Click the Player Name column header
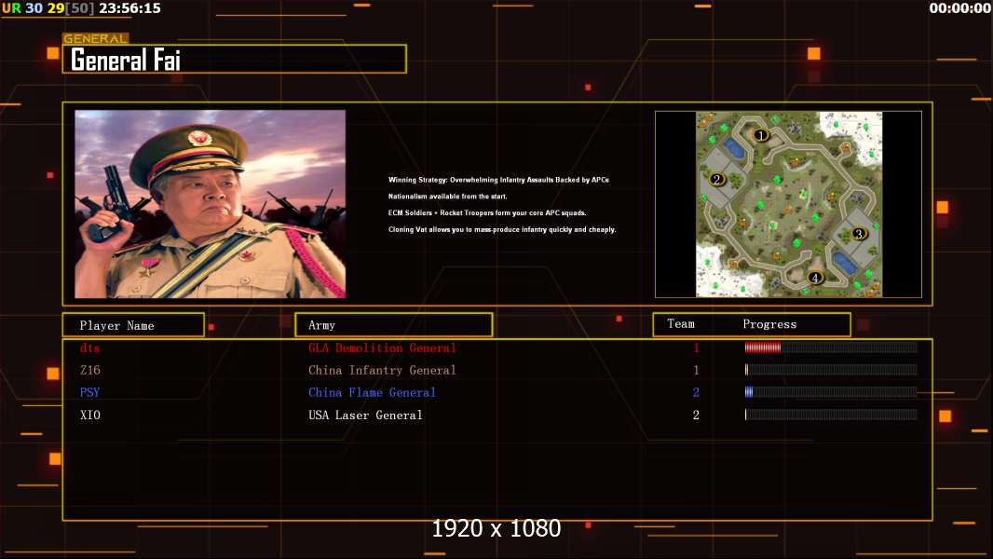Screen dimensions: 993x559 pyautogui.click(x=133, y=325)
